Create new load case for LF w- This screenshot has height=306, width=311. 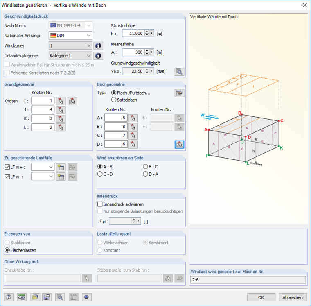pos(61,177)
